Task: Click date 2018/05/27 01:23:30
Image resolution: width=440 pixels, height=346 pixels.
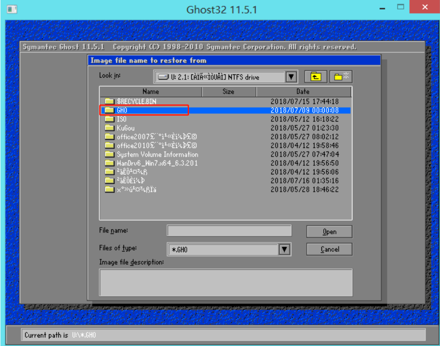Action: pos(304,128)
